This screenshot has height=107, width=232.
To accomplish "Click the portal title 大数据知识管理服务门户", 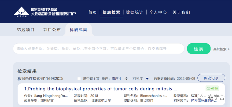I will click(53, 14).
